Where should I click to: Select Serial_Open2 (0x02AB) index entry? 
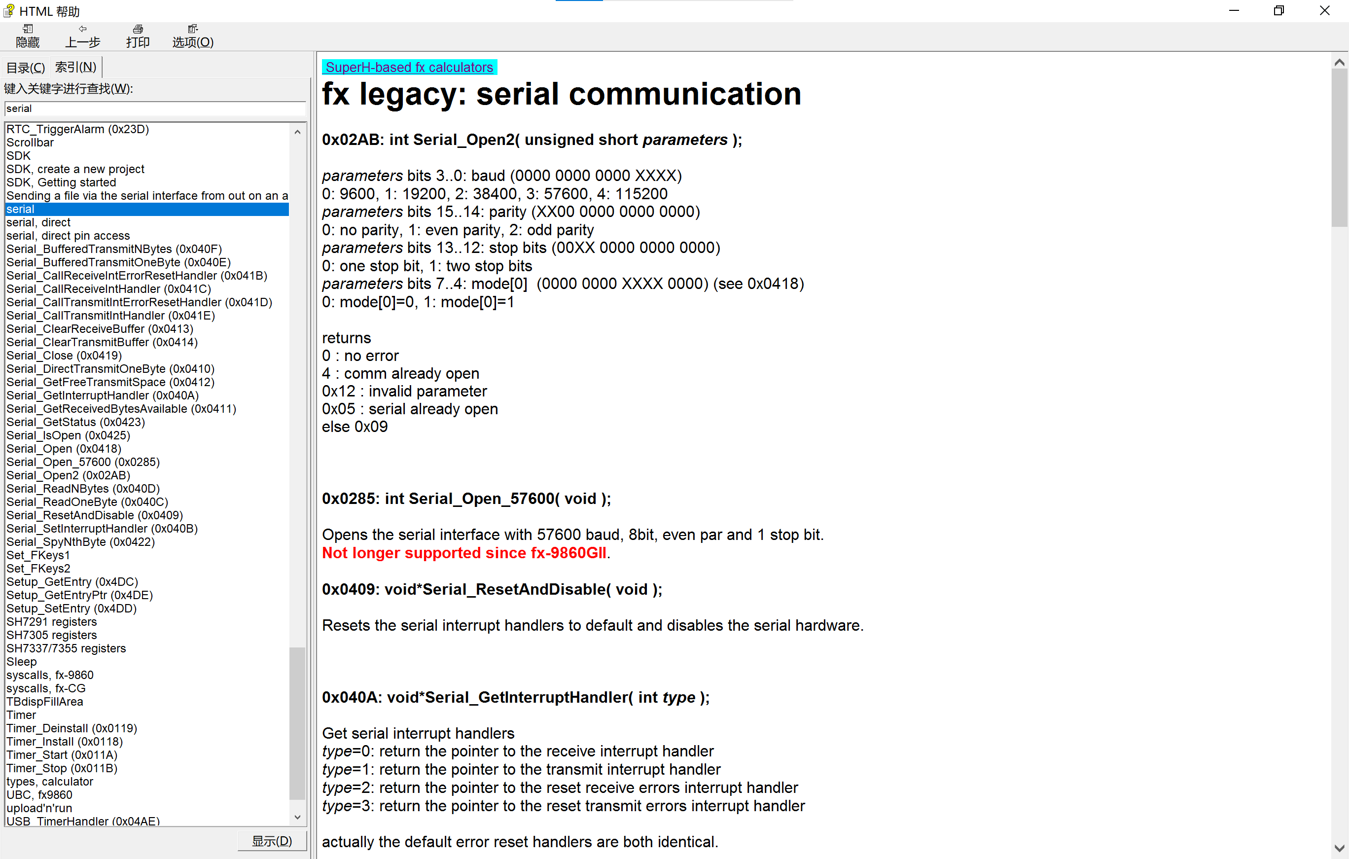[69, 475]
